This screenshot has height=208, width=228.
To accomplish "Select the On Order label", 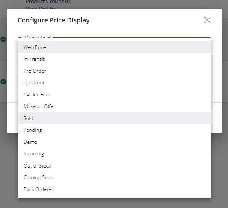I will click(114, 83).
